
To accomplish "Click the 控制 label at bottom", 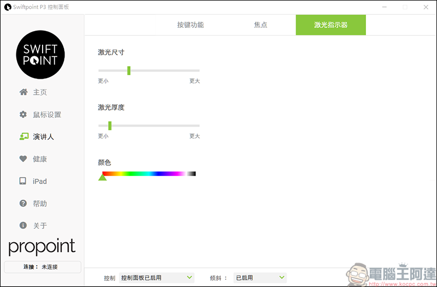I will pyautogui.click(x=109, y=278).
